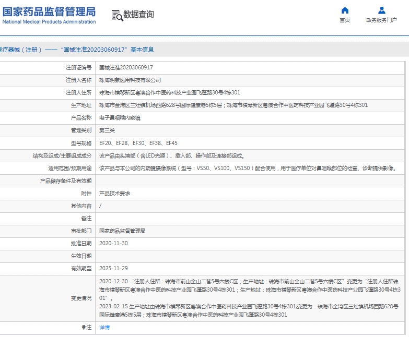Screen dimensions: 409x337
Task: Click model spec EF20、EF28、EF30、EF38、EF45
Action: (x=138, y=143)
